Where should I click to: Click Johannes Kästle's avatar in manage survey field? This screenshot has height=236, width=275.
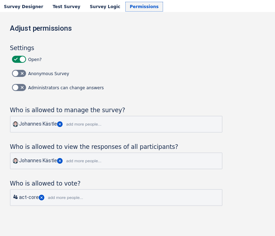(x=15, y=124)
